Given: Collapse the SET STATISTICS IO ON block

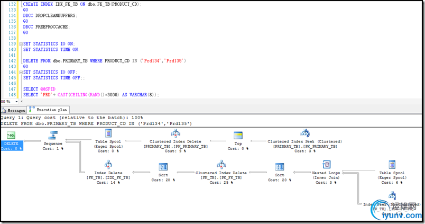Looking at the screenshot, I should [21, 44].
